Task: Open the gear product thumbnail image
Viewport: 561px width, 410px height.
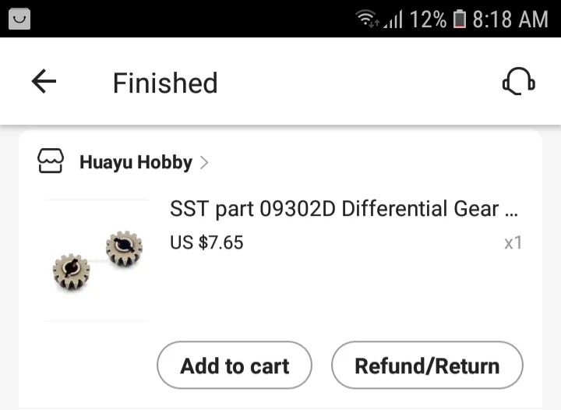Action: [97, 260]
